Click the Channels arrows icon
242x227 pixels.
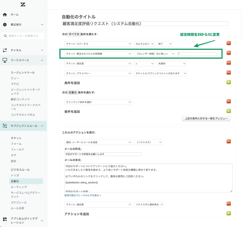[x=5, y=50]
